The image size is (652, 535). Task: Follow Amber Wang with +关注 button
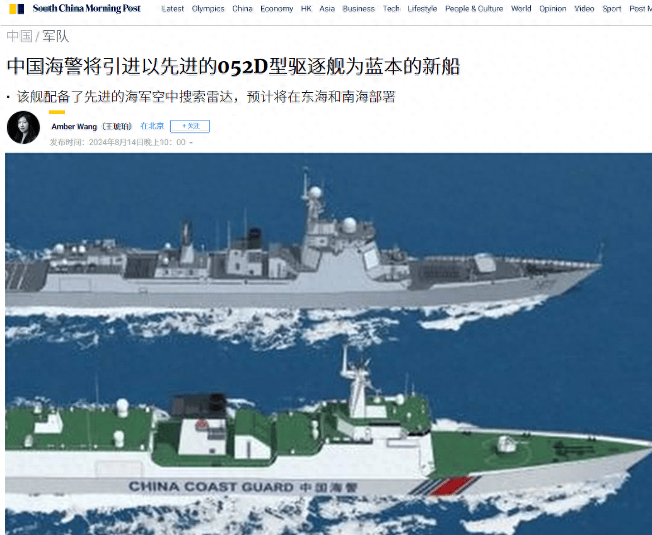190,126
